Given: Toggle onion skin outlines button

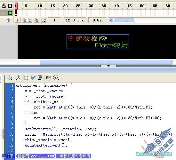Looking at the screenshot, I should click(30, 20).
